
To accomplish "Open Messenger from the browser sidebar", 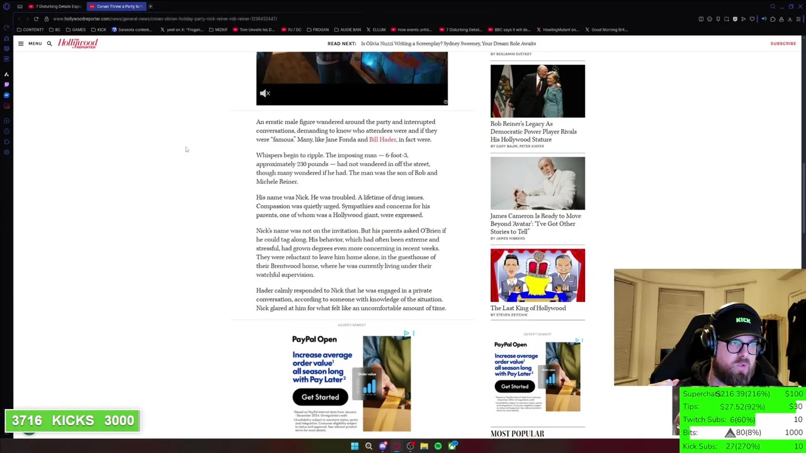I will (6, 95).
